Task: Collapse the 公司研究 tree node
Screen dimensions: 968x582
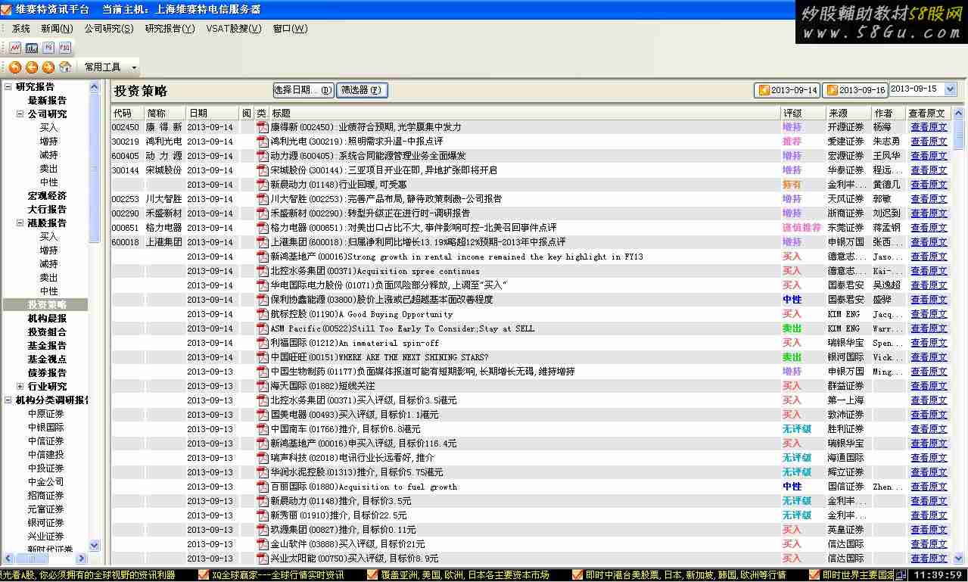Action: (x=20, y=114)
